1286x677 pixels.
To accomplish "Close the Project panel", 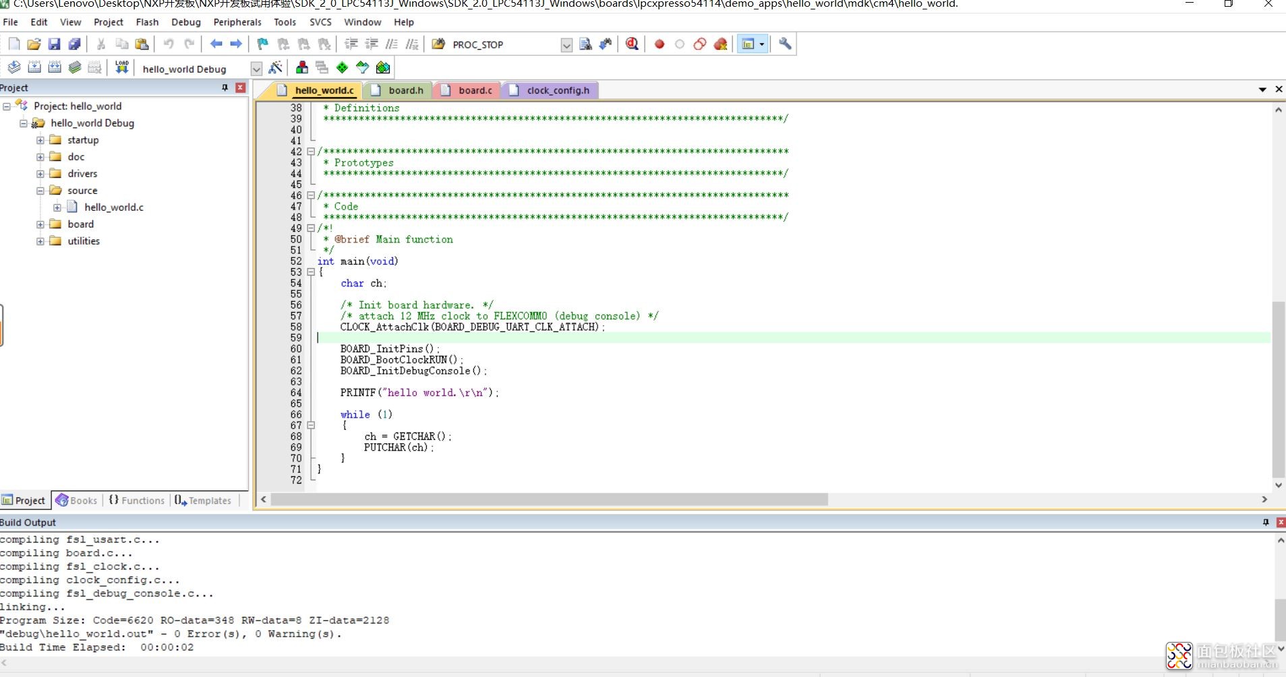I will coord(240,88).
